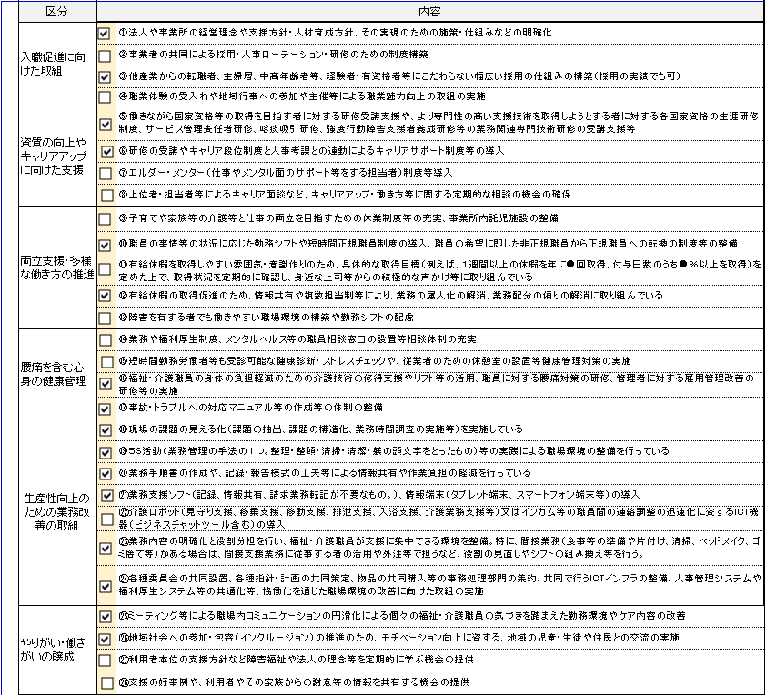Check item ⑦ エルダー・メンター制度等導入 checkbox

coord(105,174)
